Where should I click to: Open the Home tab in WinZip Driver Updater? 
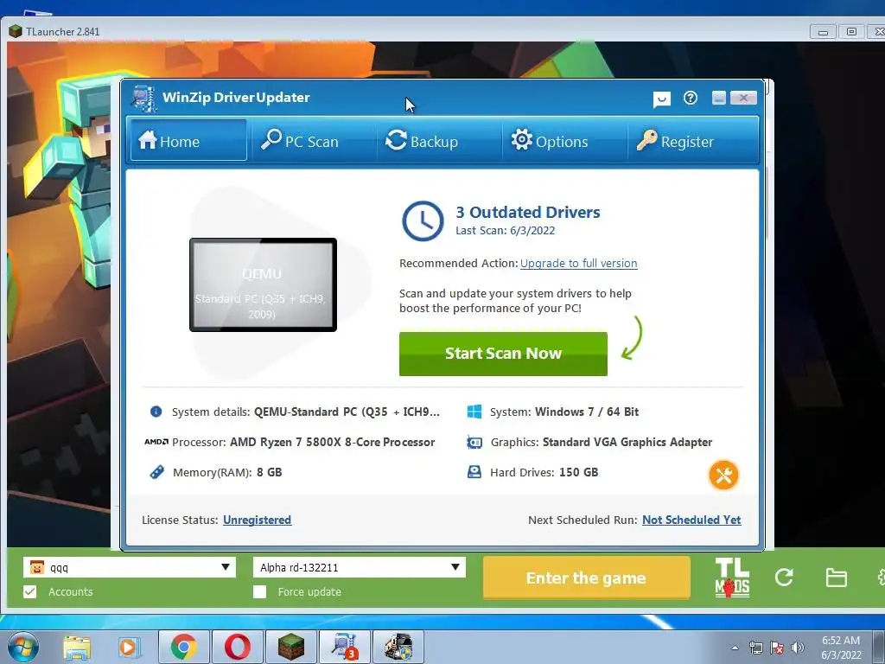188,140
